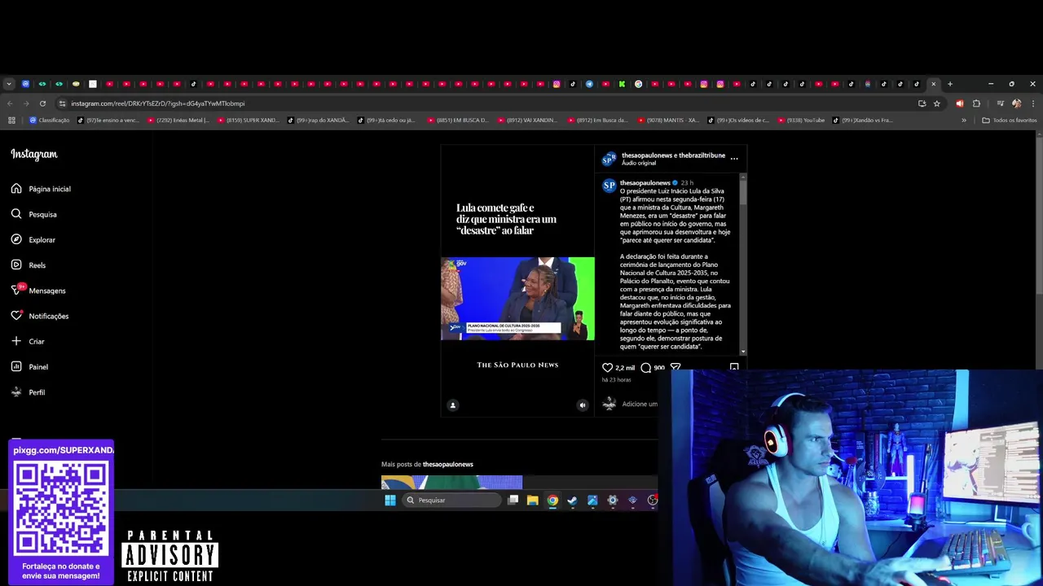Viewport: 1043px width, 586px height.
Task: Click the tab audio mute indicator in toolbar
Action: click(x=959, y=103)
